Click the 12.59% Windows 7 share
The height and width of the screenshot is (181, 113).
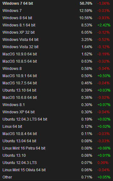point(86,11)
